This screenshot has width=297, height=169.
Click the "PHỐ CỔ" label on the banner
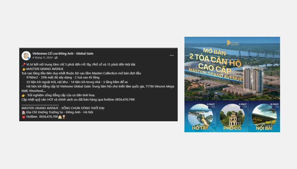click(232, 128)
